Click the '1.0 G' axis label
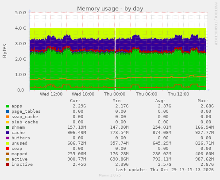Image resolution: width=220 pixels, height=180 pixels. 21,75
